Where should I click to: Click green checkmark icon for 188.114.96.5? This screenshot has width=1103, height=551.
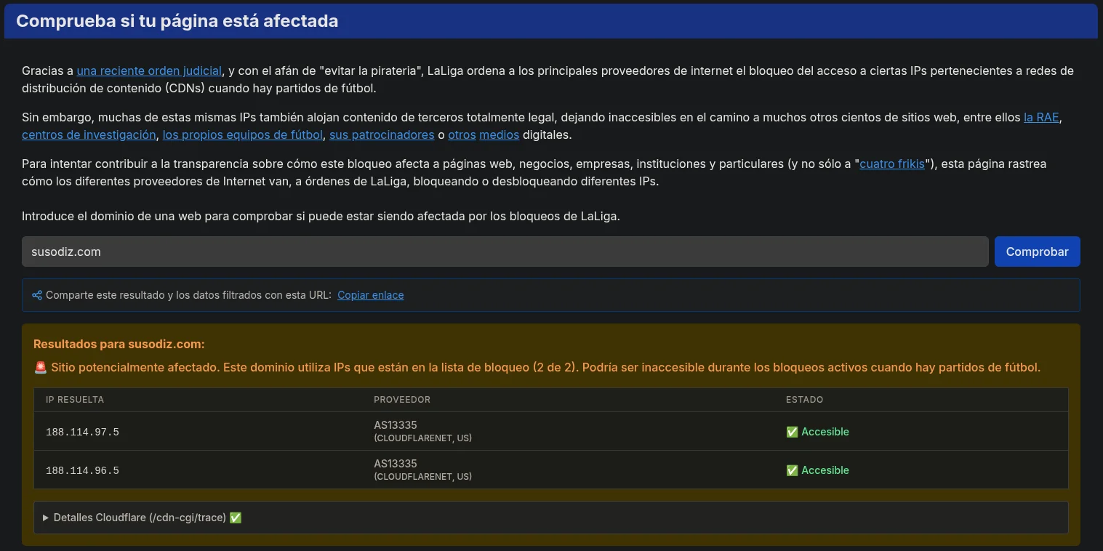[792, 470]
